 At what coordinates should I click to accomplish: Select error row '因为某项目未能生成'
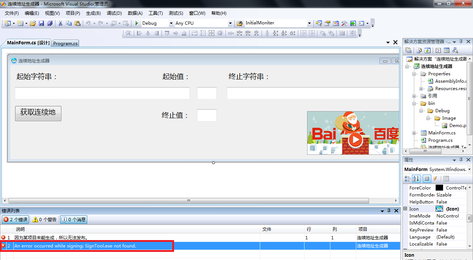point(200,237)
